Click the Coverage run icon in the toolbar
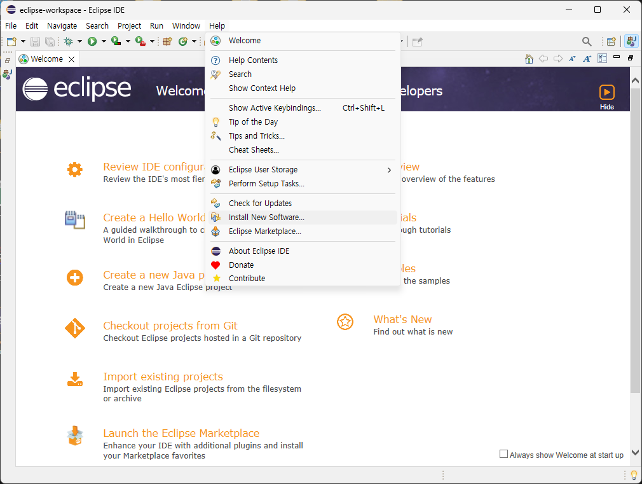642x484 pixels. point(116,41)
